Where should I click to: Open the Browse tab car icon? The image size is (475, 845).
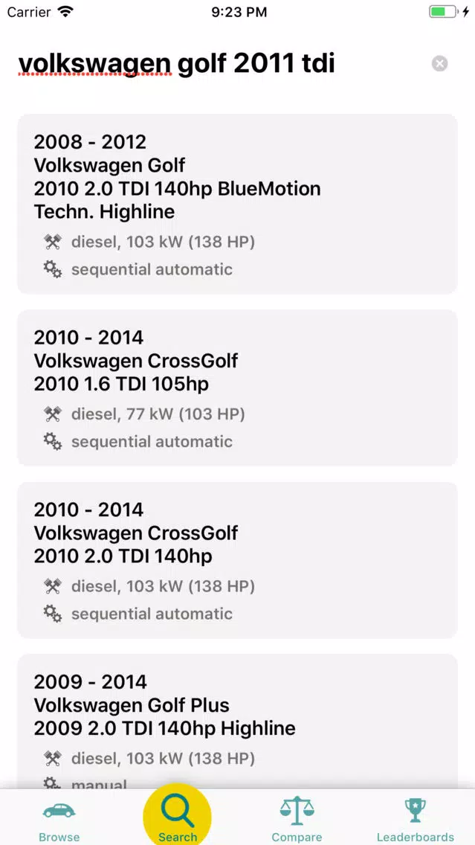(x=59, y=811)
